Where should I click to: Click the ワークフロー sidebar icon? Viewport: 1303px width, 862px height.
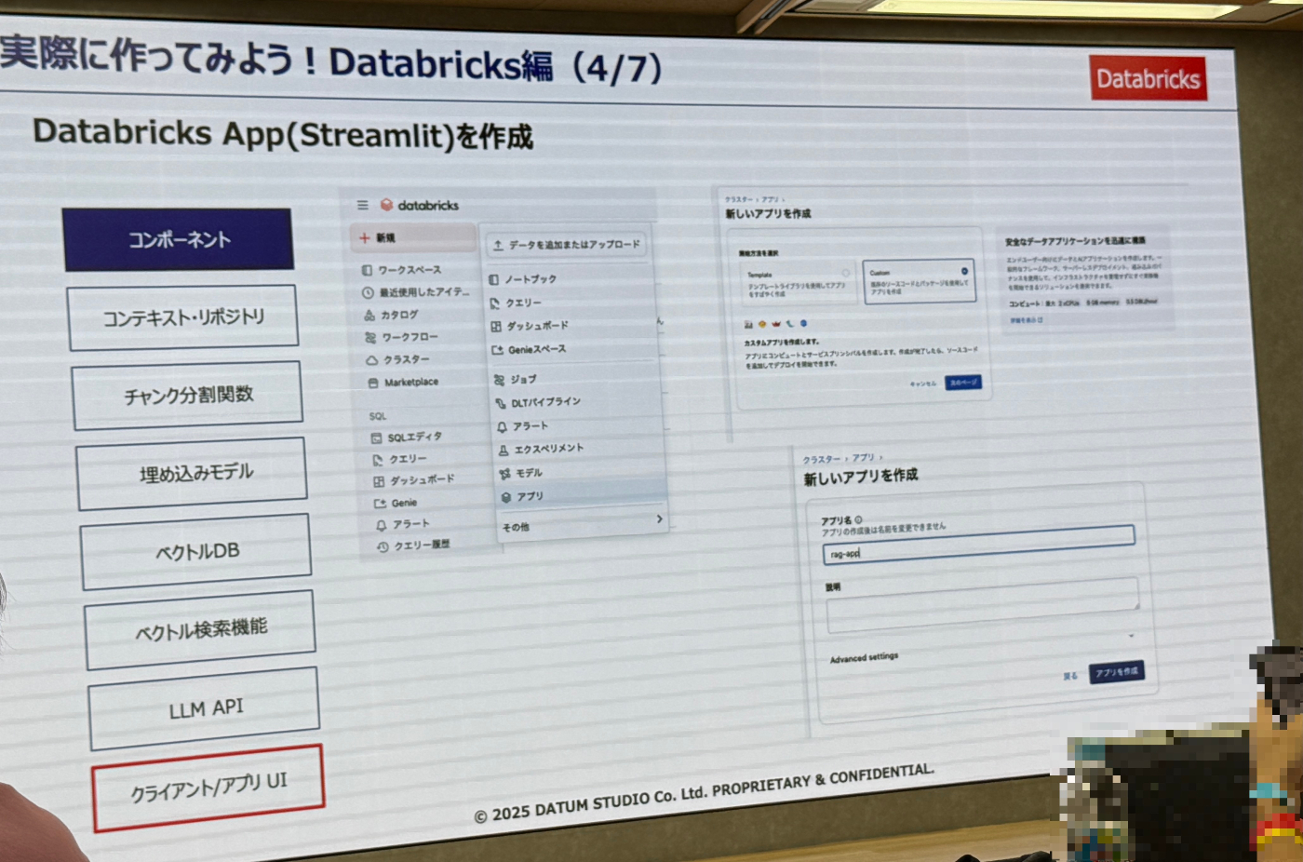pyautogui.click(x=370, y=338)
